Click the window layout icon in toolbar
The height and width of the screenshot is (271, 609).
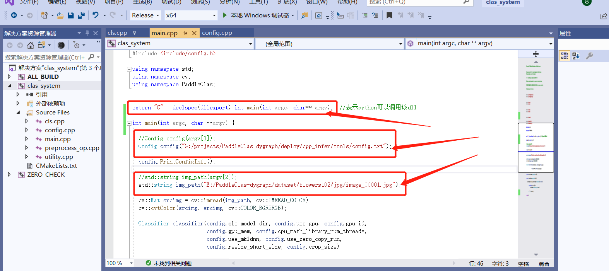(319, 15)
